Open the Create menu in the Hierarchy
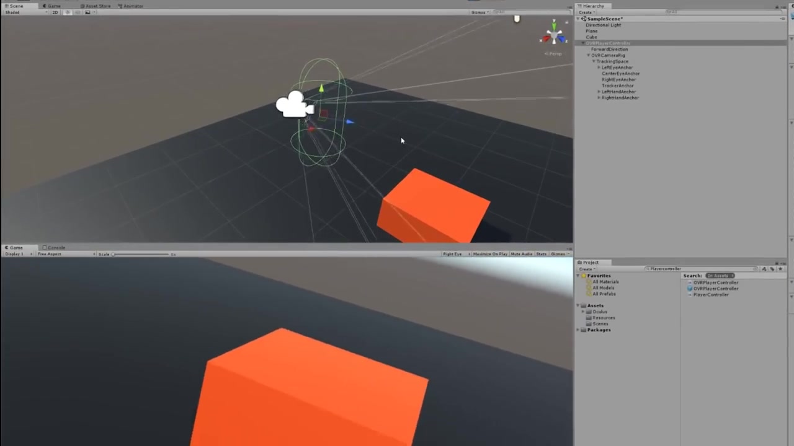 coord(586,11)
